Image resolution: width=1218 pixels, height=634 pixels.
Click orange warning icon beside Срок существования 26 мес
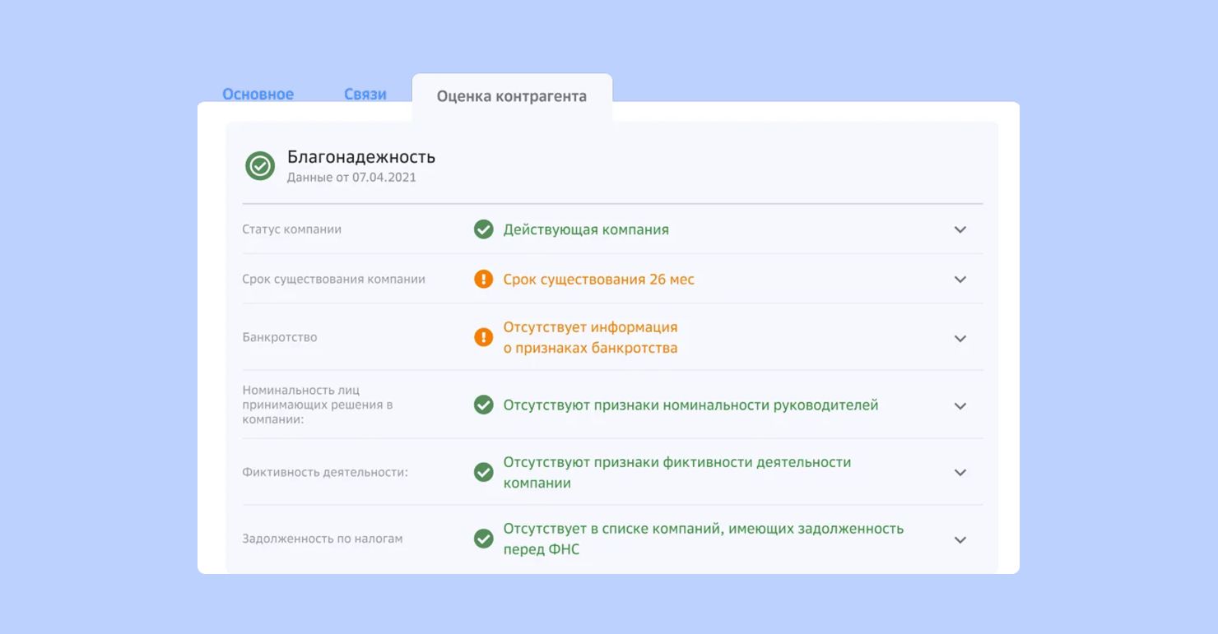pyautogui.click(x=484, y=280)
